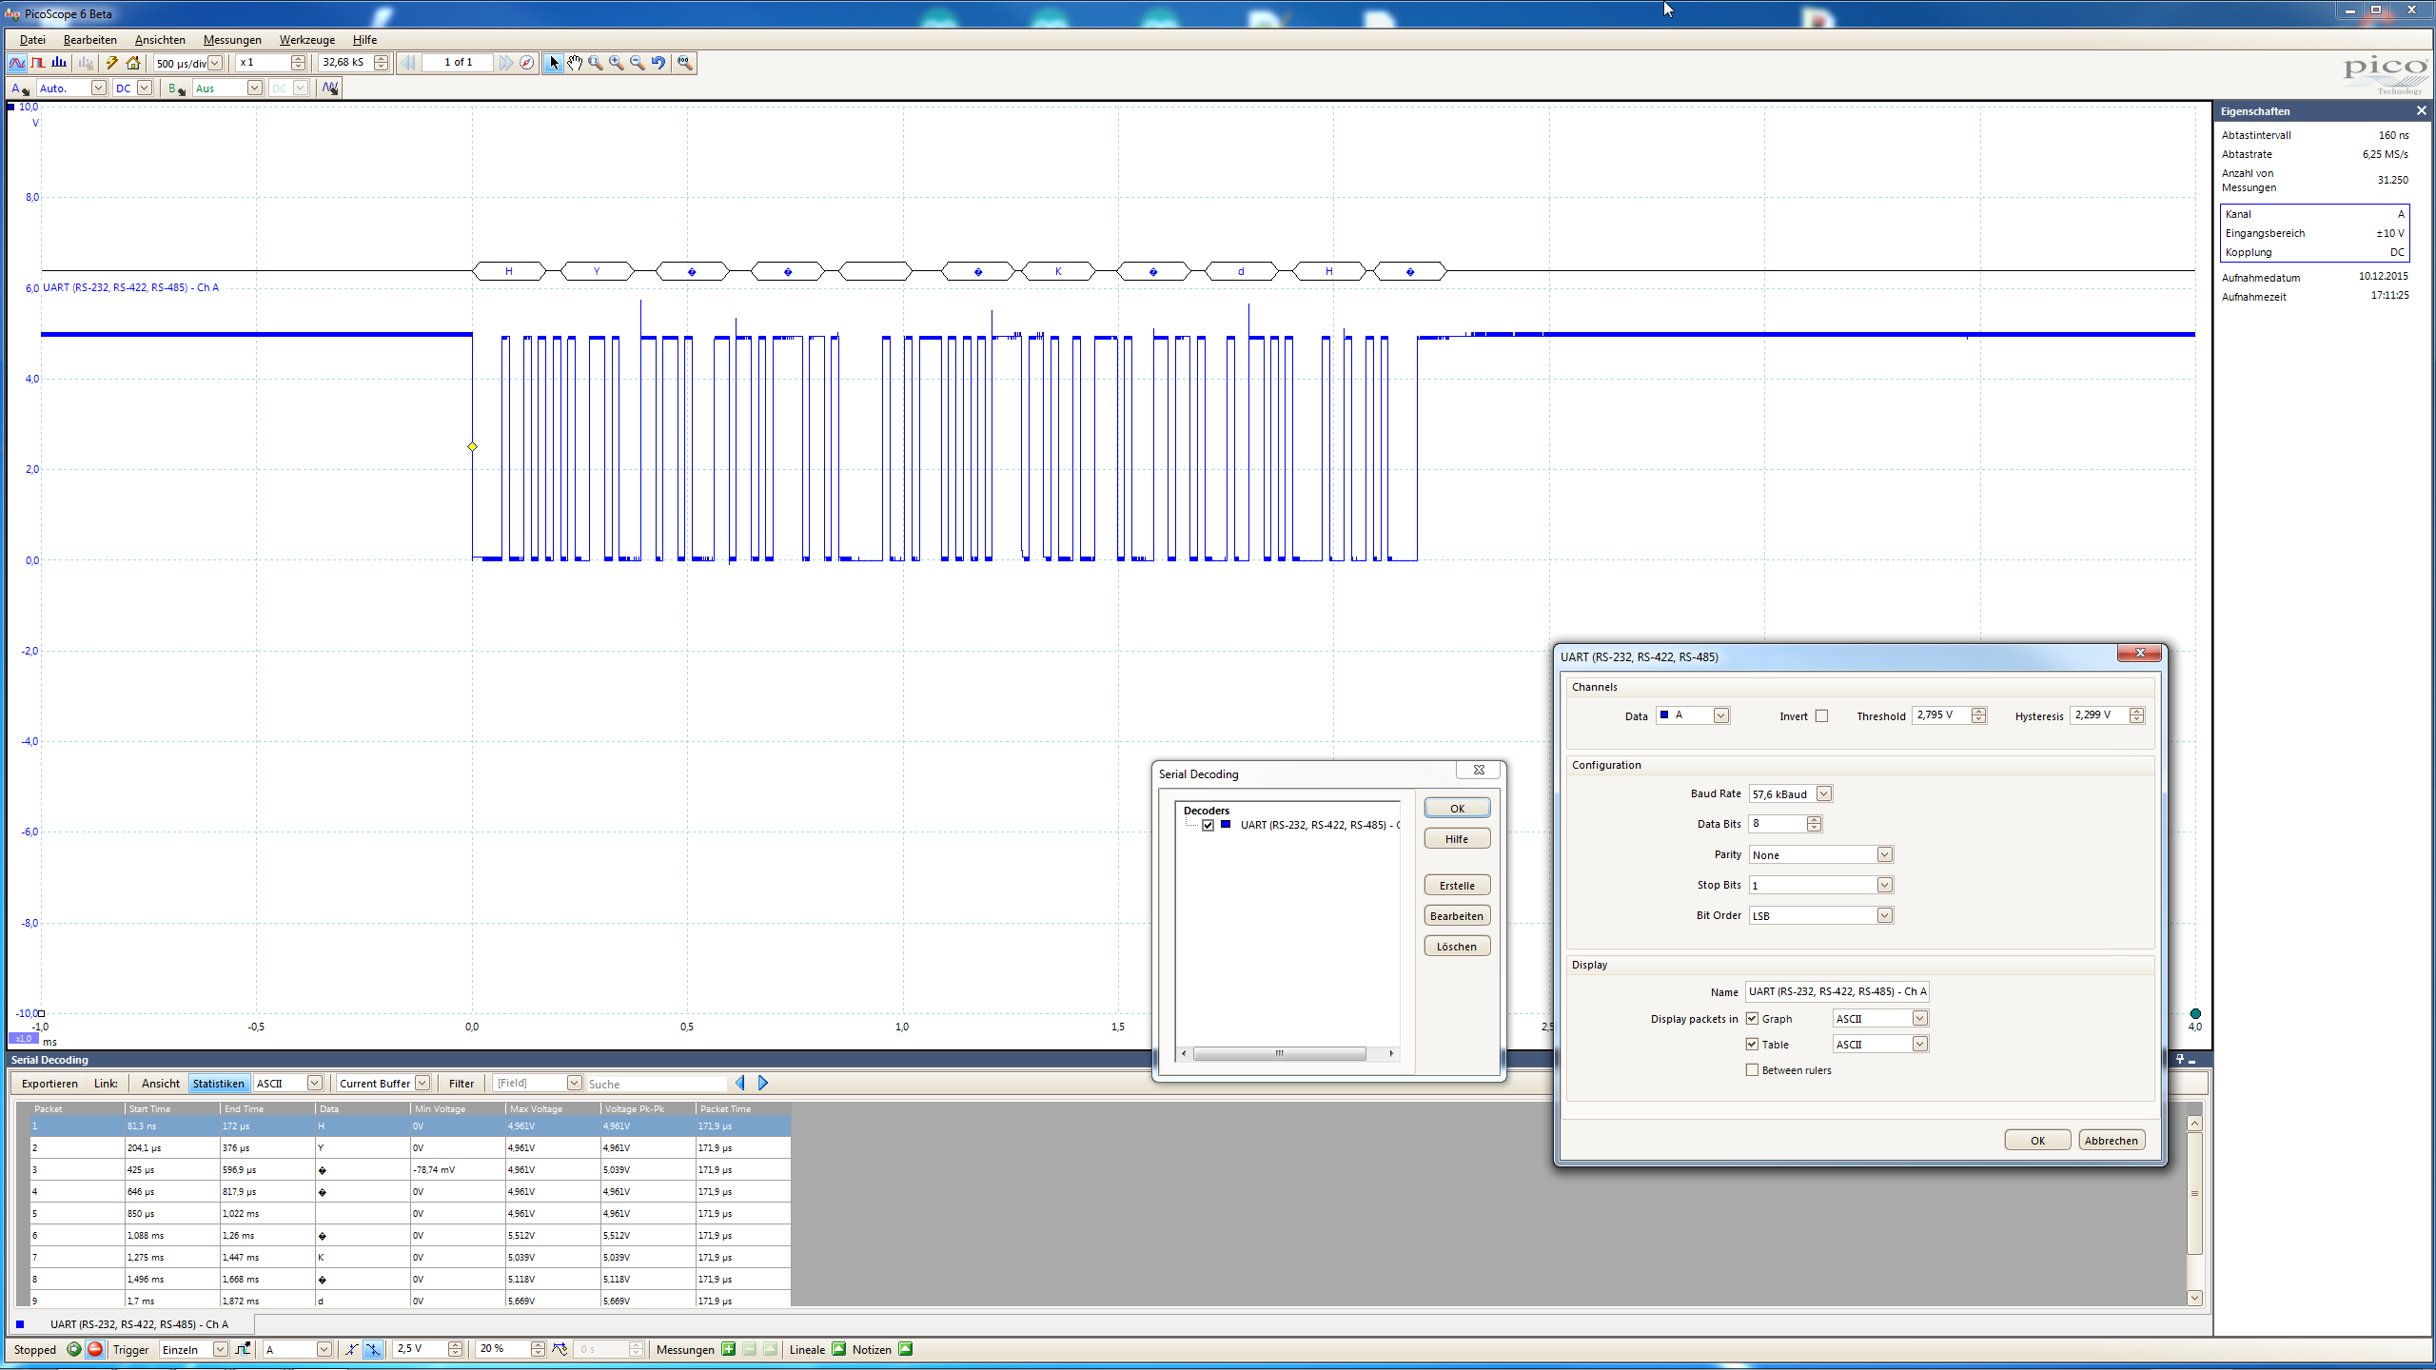Viewport: 2436px width, 1370px height.
Task: Toggle Table display checkbox
Action: coord(1752,1045)
